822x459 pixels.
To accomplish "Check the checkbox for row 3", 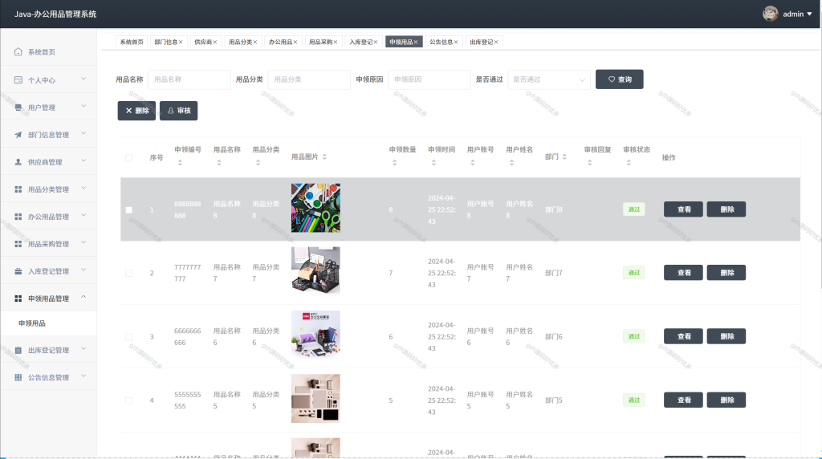I will [x=129, y=337].
